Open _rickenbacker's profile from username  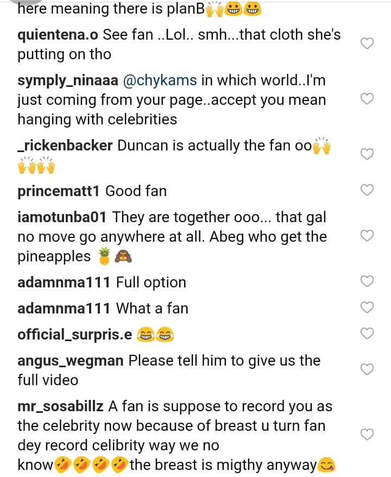tap(65, 146)
